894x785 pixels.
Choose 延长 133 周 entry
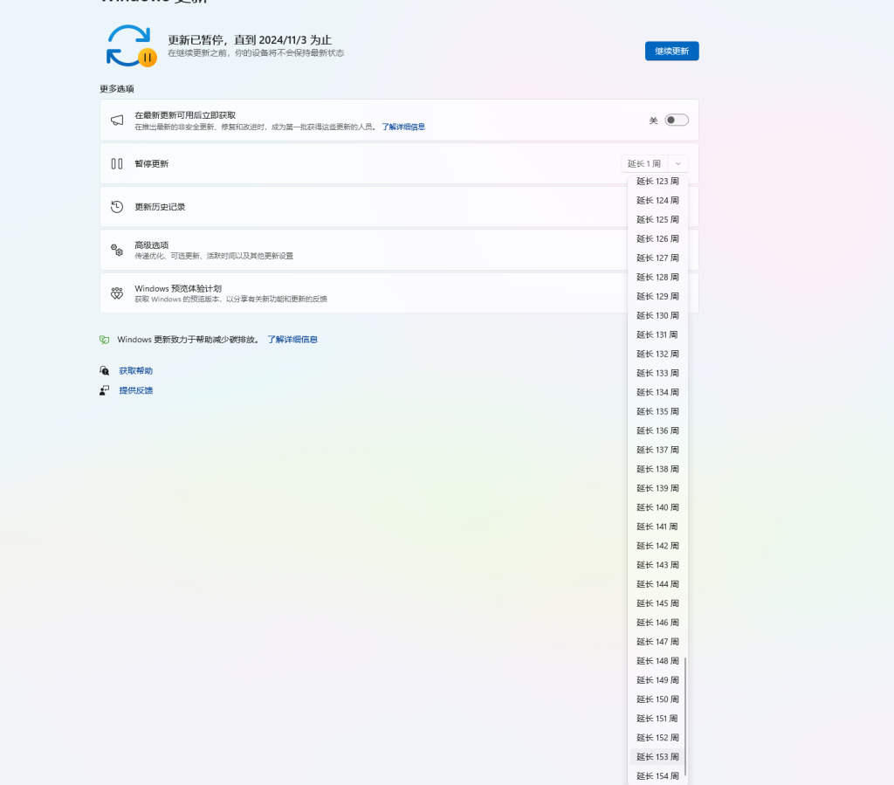tap(657, 374)
